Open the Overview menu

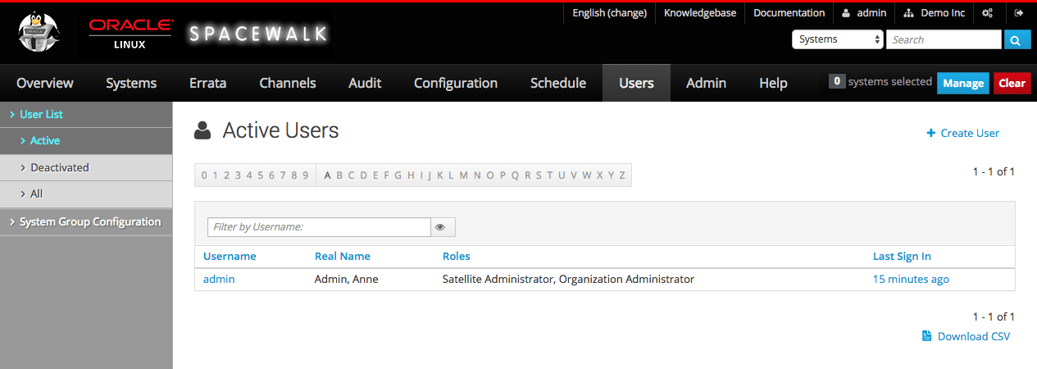[x=45, y=83]
